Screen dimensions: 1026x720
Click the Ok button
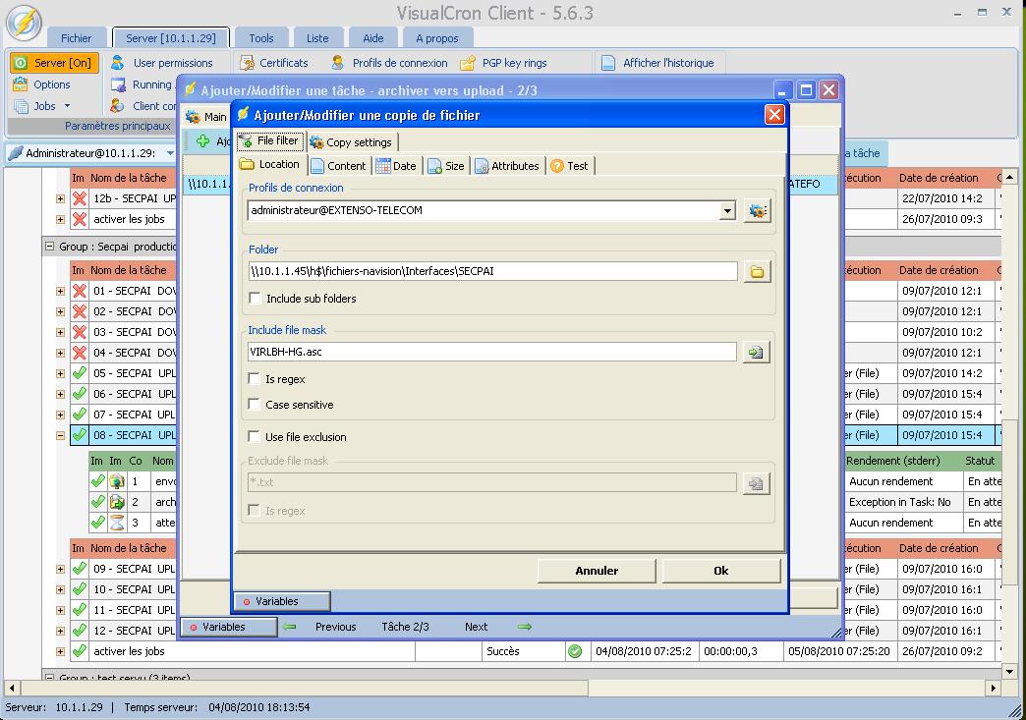(x=721, y=571)
